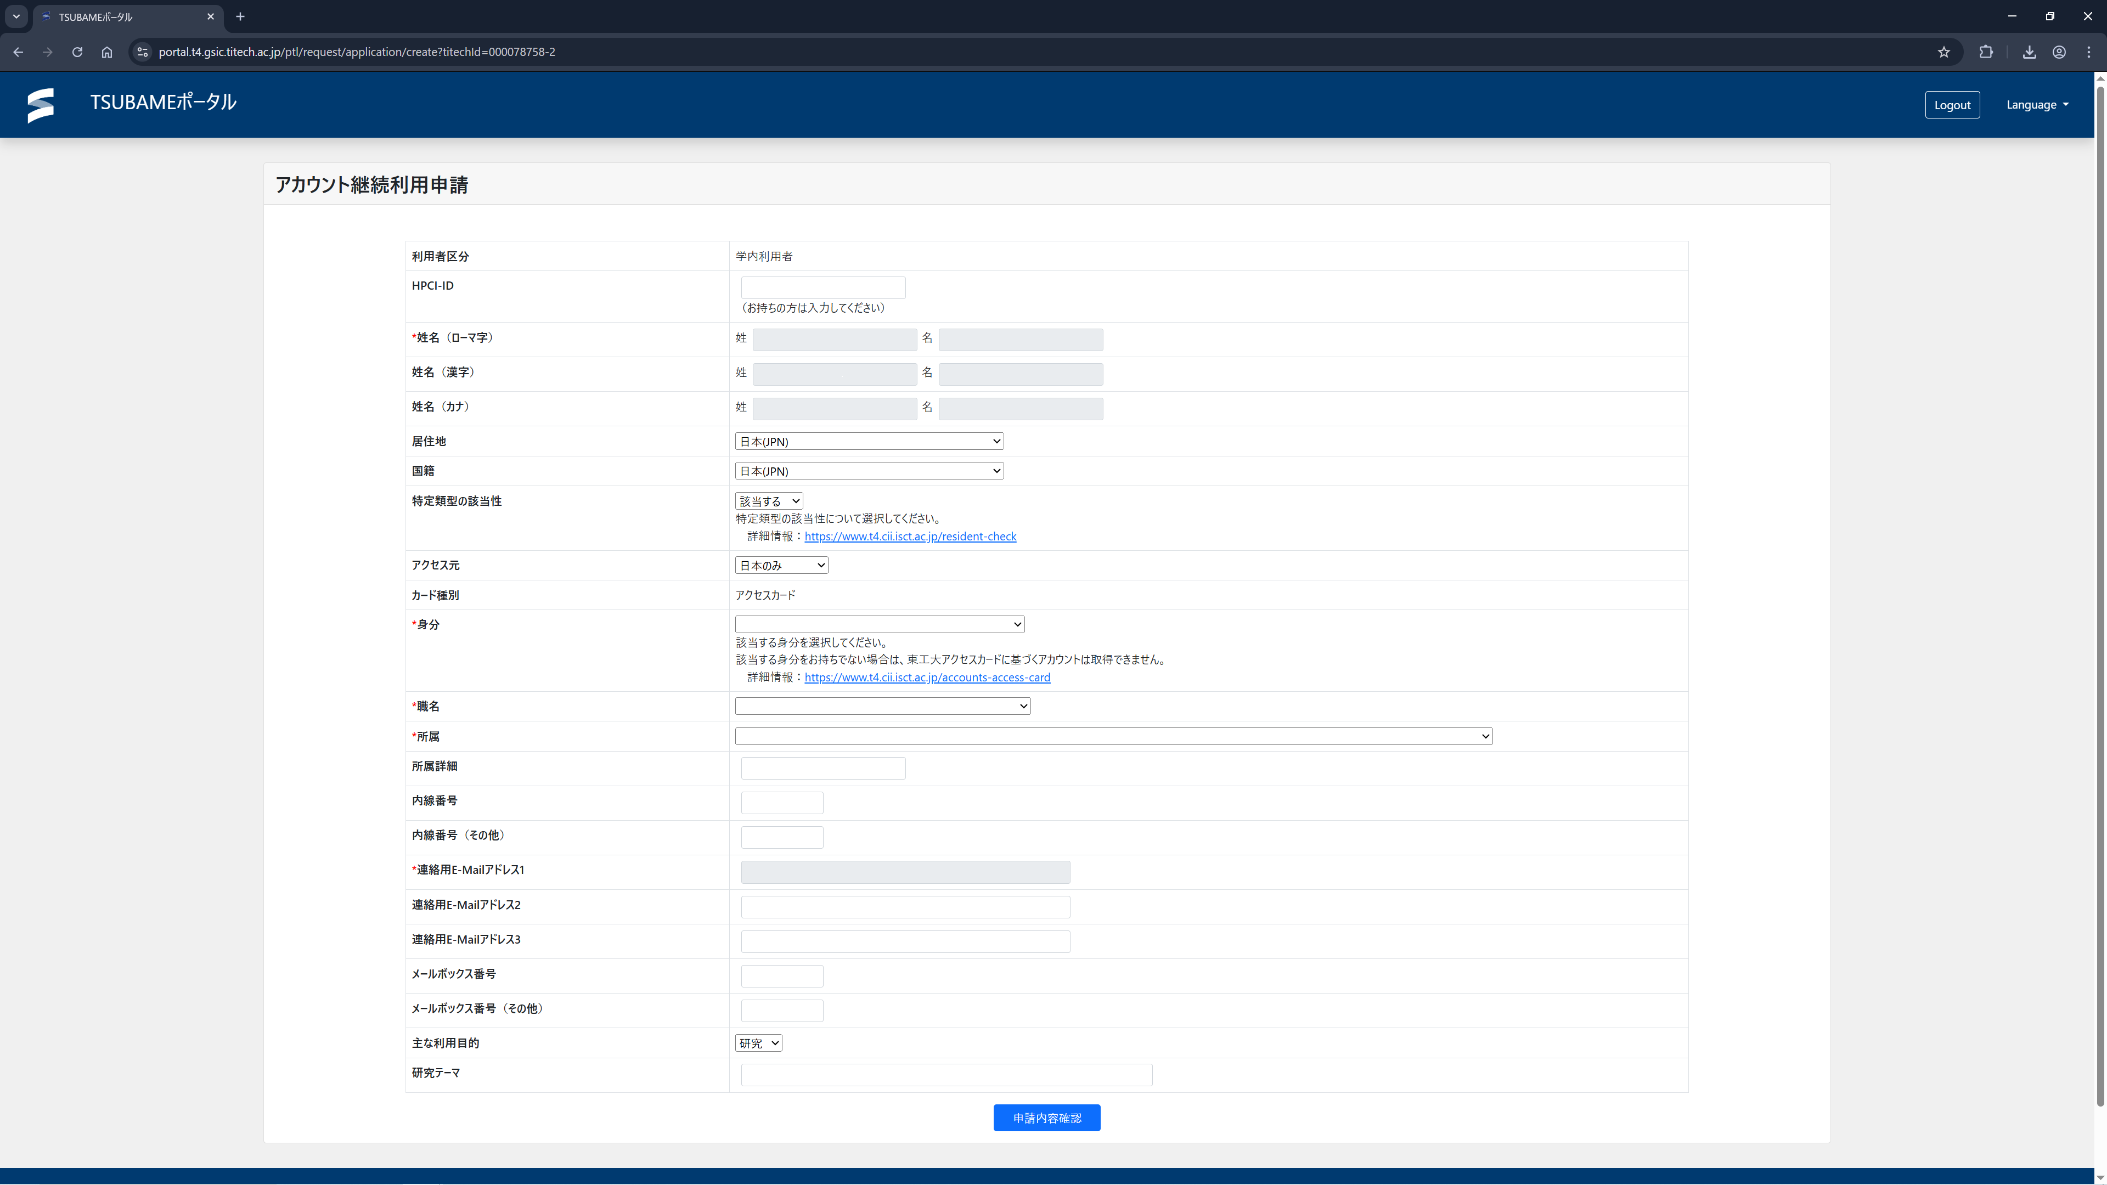Open the downloads icon in the toolbar

2029,52
